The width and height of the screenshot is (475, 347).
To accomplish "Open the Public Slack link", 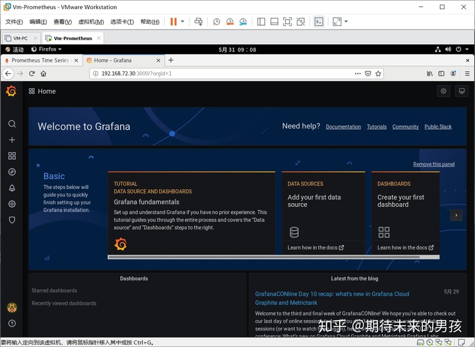I will [x=438, y=126].
